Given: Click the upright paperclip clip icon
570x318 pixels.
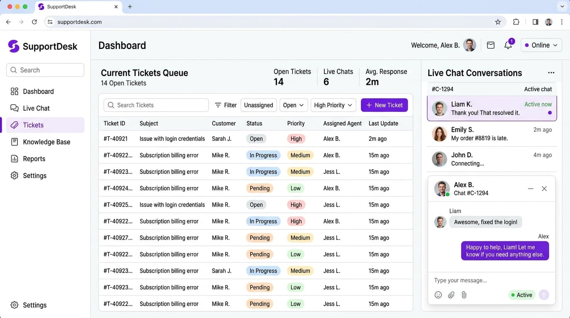Looking at the screenshot, I should tap(464, 295).
